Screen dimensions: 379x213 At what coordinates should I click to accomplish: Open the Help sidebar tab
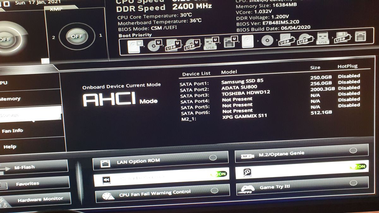33,147
